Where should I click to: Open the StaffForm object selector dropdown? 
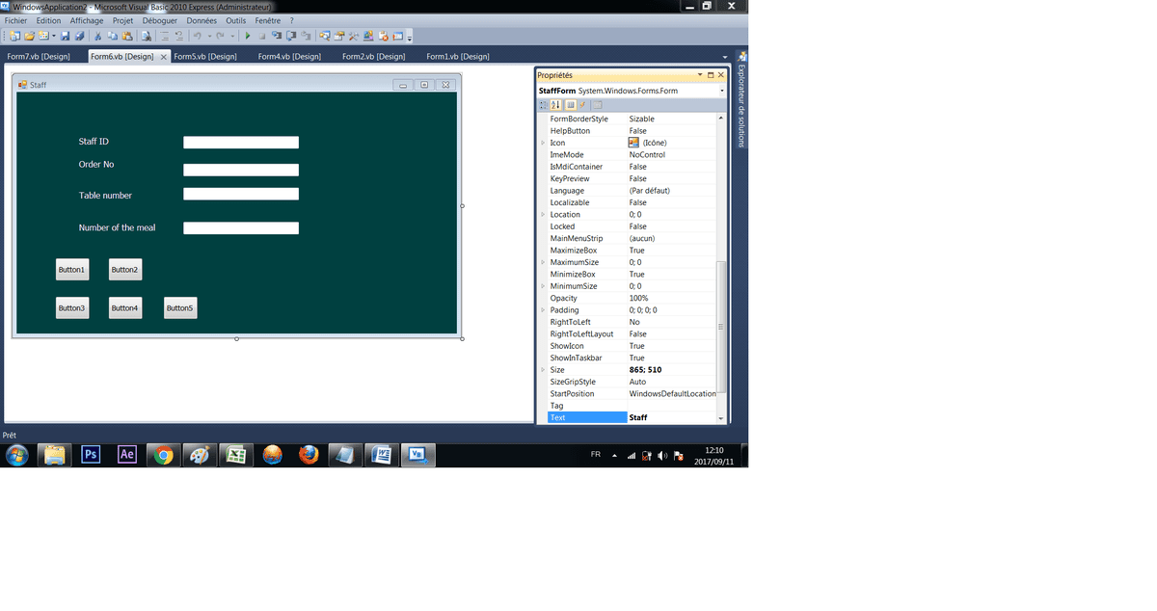[721, 92]
